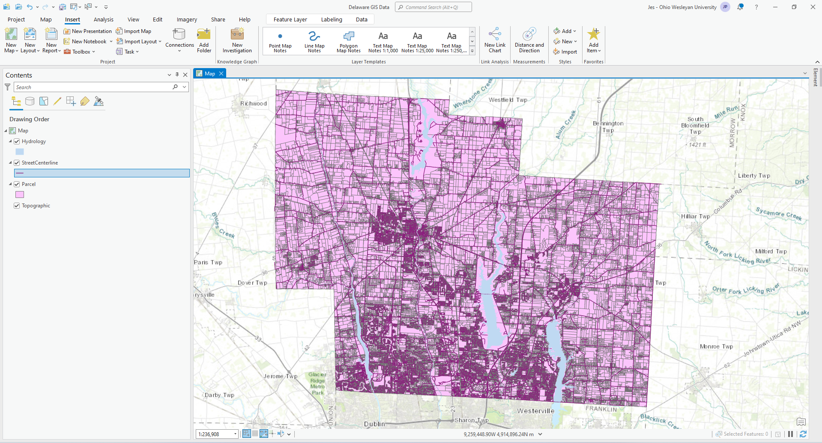The image size is (822, 443).
Task: Select the Polygon Map Notes template
Action: point(348,41)
